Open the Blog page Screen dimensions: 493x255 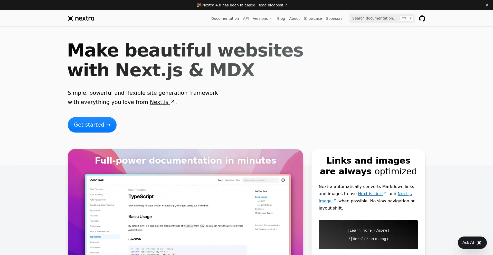pos(281,18)
